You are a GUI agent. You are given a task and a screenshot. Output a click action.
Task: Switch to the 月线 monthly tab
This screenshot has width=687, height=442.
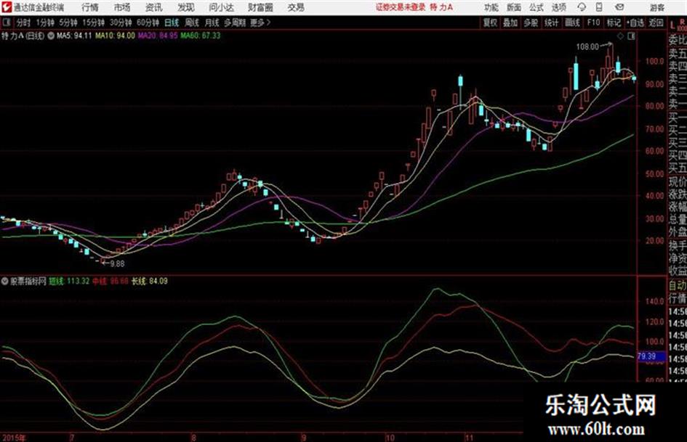click(x=212, y=22)
